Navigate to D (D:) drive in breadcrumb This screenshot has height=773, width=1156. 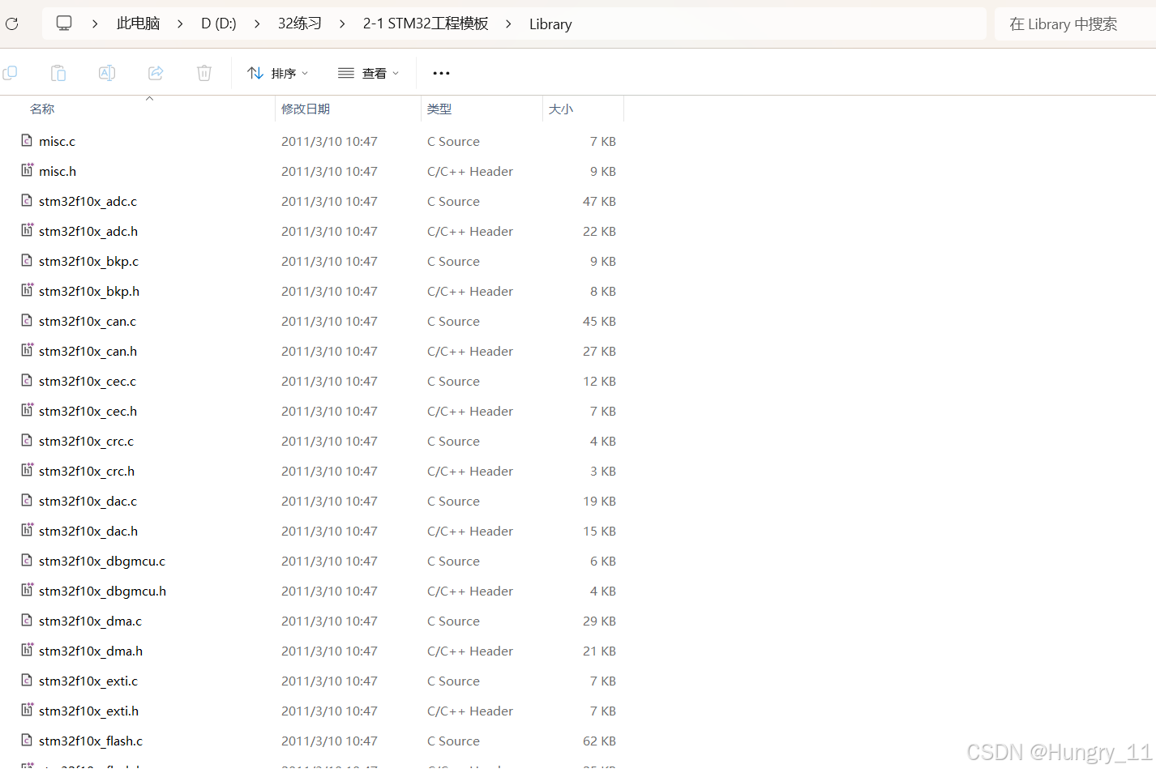219,23
